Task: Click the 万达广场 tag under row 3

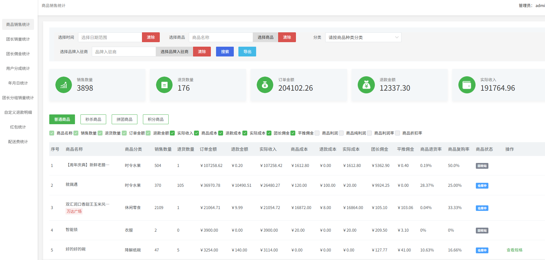Action: [x=74, y=211]
